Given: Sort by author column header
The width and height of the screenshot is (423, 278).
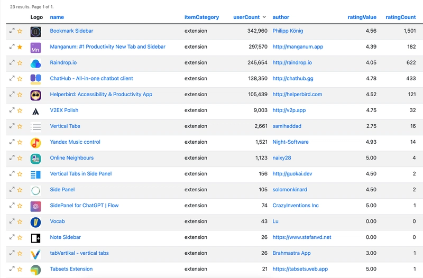Looking at the screenshot, I should pyautogui.click(x=281, y=17).
